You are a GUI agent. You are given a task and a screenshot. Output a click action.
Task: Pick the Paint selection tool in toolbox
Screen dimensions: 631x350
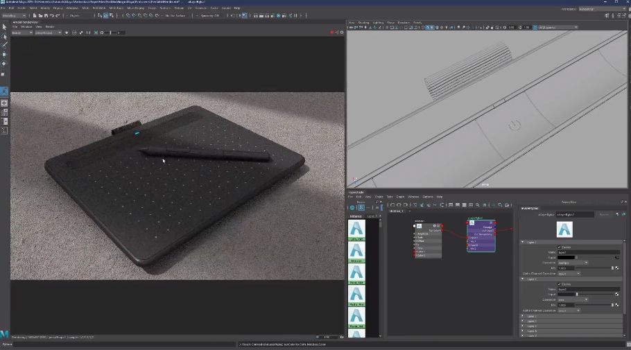pyautogui.click(x=4, y=45)
